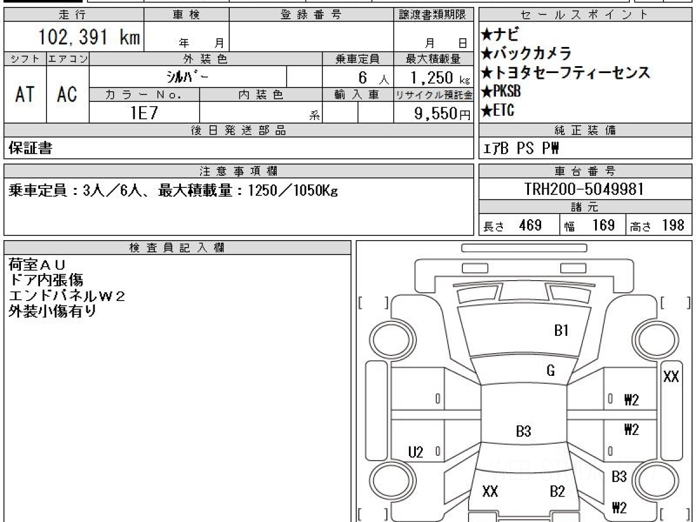Click the 長さ 469 dimension
The width and height of the screenshot is (696, 522).
click(513, 226)
